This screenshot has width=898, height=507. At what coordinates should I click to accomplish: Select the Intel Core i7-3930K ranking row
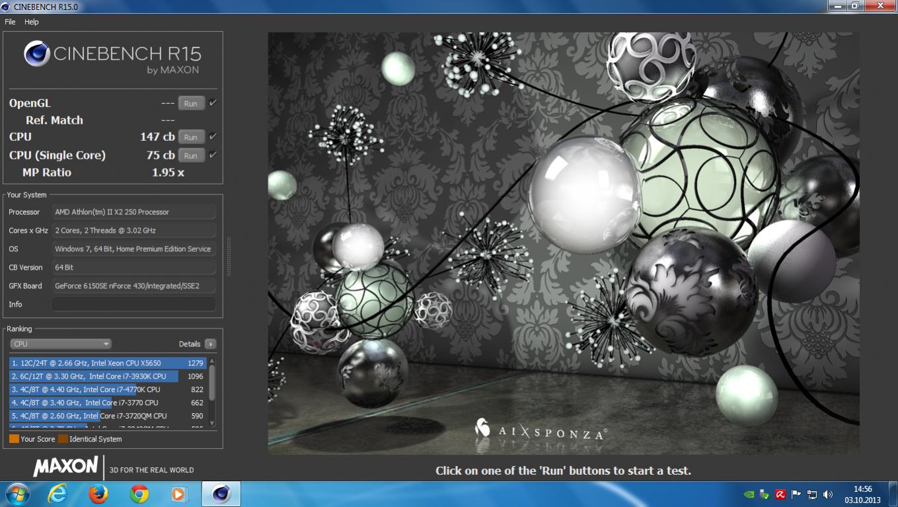108,376
